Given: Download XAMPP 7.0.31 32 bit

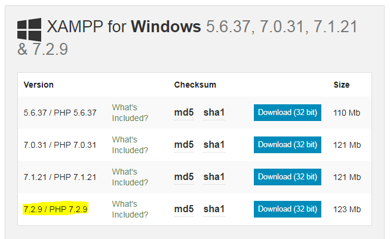Looking at the screenshot, I should click(x=287, y=145).
